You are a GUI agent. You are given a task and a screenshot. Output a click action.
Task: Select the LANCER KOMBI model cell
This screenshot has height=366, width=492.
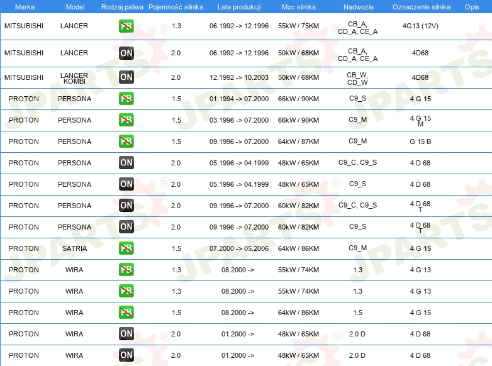74,78
